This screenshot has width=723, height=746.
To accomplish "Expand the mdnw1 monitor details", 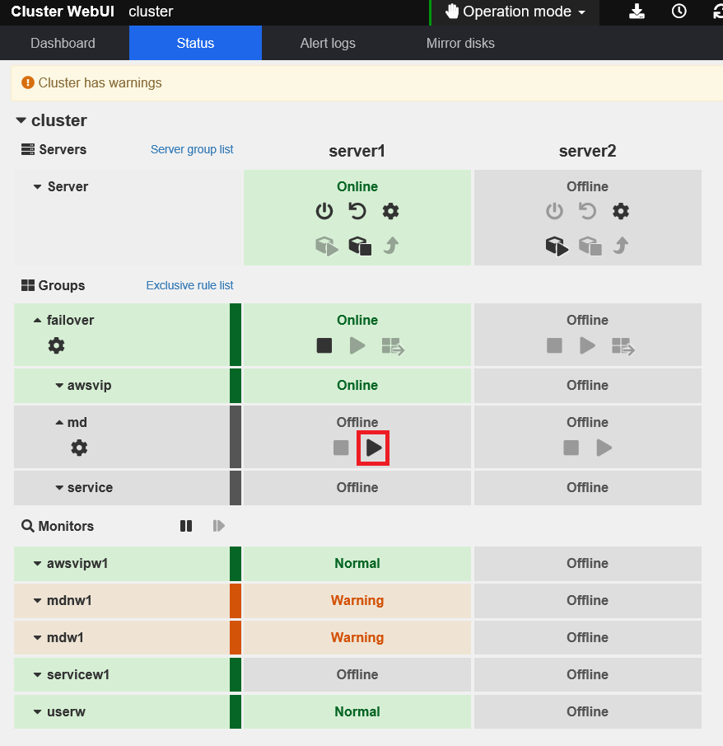I will click(x=39, y=601).
